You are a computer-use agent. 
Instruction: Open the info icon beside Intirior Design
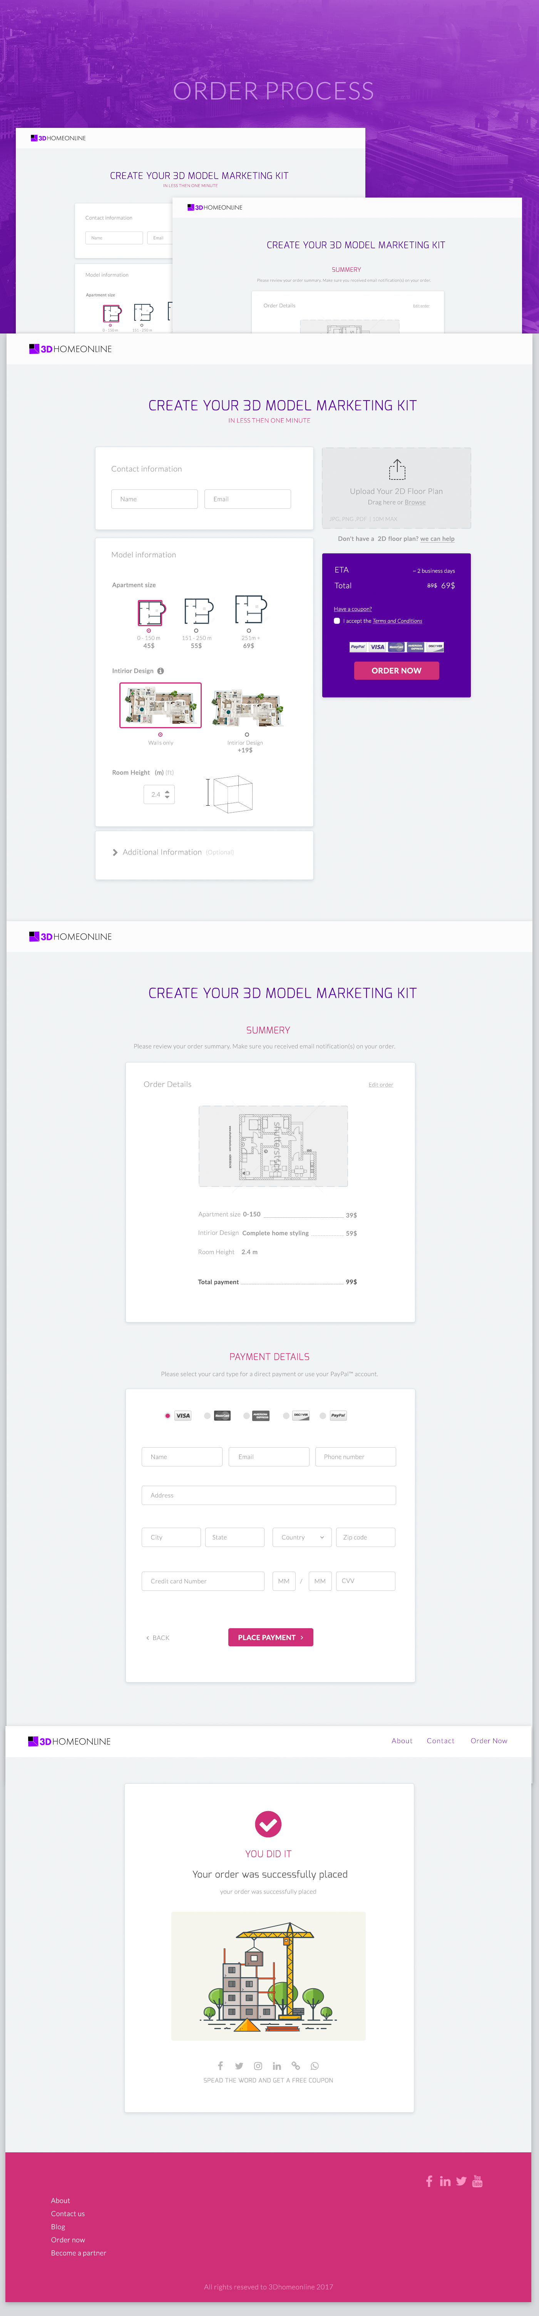[161, 671]
